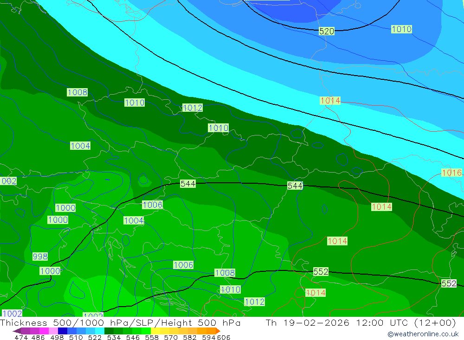
Task: Click the 1004 label on the left side
Action: point(80,146)
